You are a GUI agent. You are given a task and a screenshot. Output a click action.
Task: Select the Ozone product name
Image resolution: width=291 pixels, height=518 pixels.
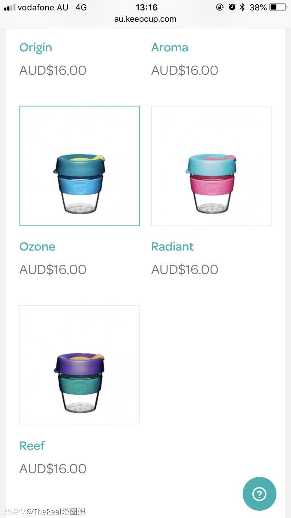pos(37,247)
